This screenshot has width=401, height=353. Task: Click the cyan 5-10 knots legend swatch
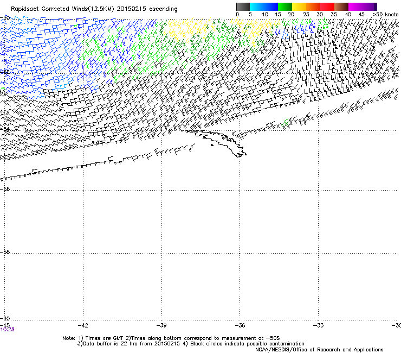click(257, 7)
